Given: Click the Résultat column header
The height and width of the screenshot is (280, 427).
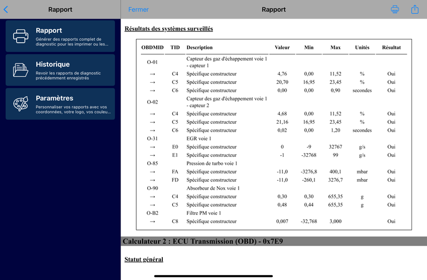Looking at the screenshot, I should pos(391,47).
